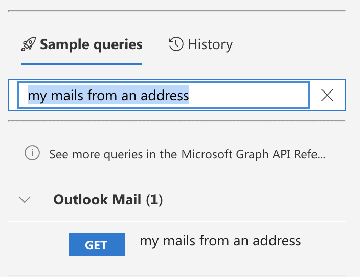Click the History clock icon

point(176,44)
